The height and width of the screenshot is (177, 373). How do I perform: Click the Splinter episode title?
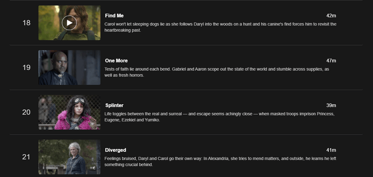(x=114, y=105)
